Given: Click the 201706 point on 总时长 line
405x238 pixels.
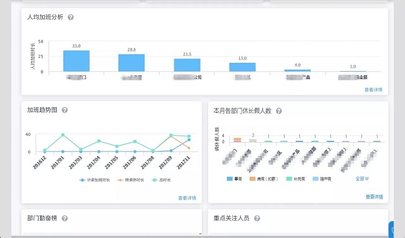Looking at the screenshot, I should click(x=135, y=141).
